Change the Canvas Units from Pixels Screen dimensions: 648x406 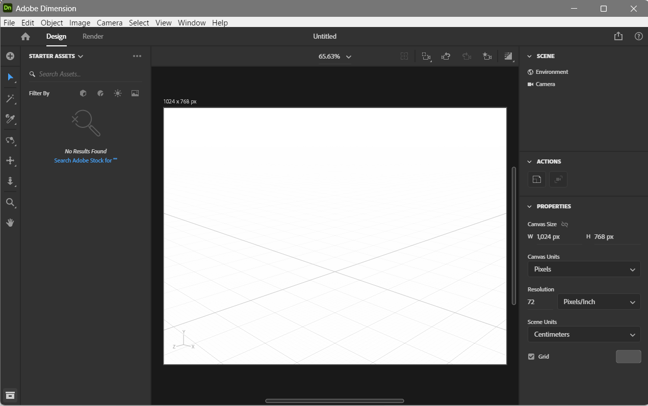[x=583, y=269]
